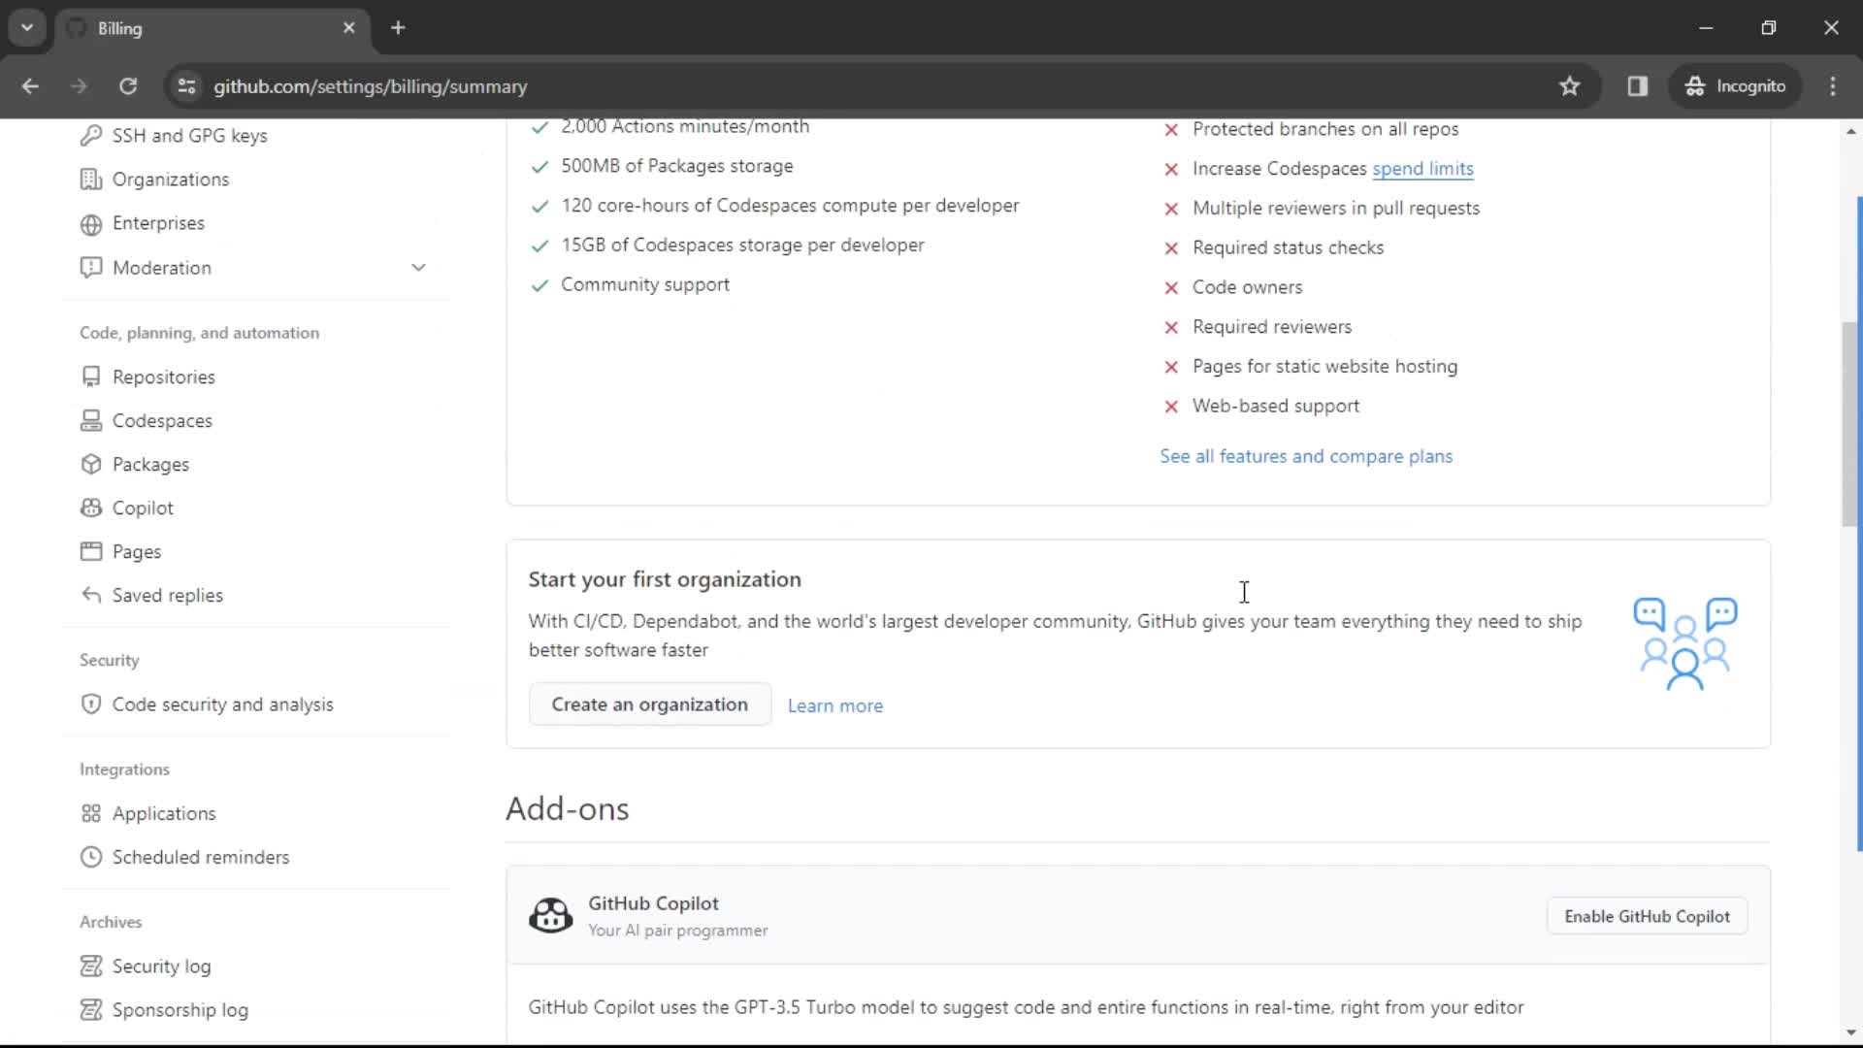This screenshot has height=1048, width=1863.
Task: Click the Code security and analysis icon
Action: (92, 704)
